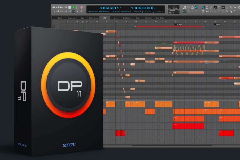Select the Pencil tool

(x=211, y=7)
